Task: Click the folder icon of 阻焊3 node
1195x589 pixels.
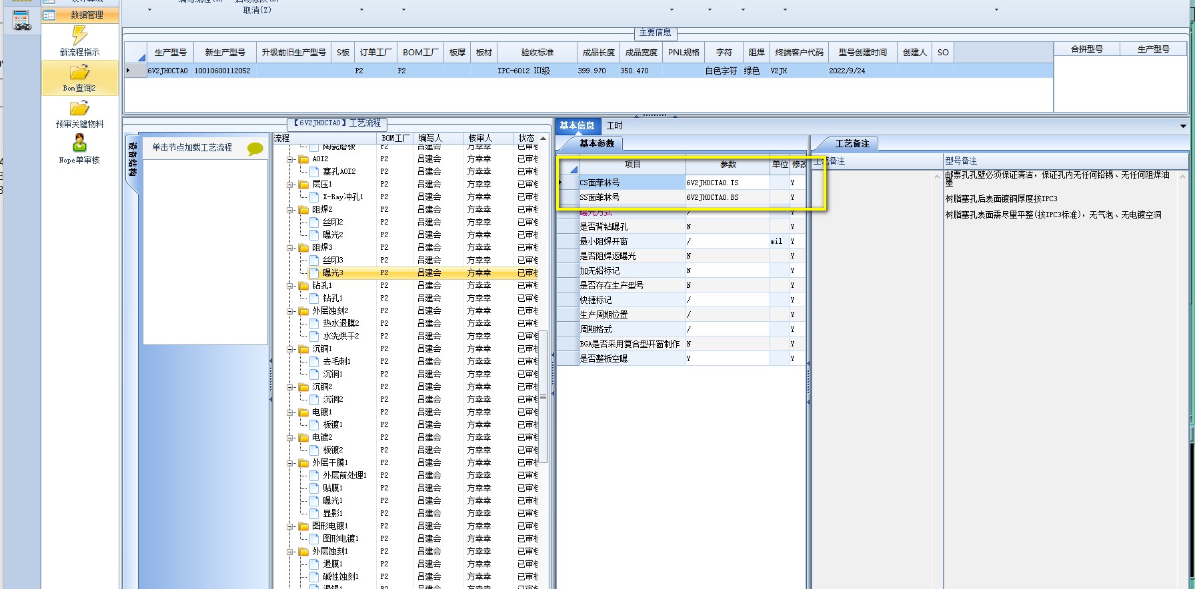Action: pyautogui.click(x=304, y=248)
